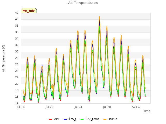Image resolution: width=166 pixels, height=124 pixels.
Task: Click the 18 y-axis tick label
Action: click(17, 90)
